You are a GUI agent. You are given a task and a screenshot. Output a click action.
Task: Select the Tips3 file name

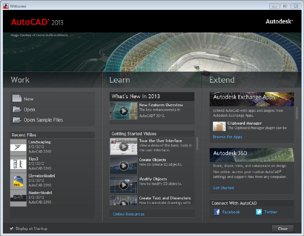pyautogui.click(x=33, y=159)
